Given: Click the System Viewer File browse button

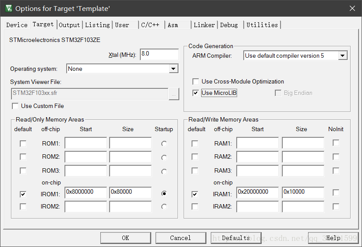Looking at the screenshot, I should [174, 94].
